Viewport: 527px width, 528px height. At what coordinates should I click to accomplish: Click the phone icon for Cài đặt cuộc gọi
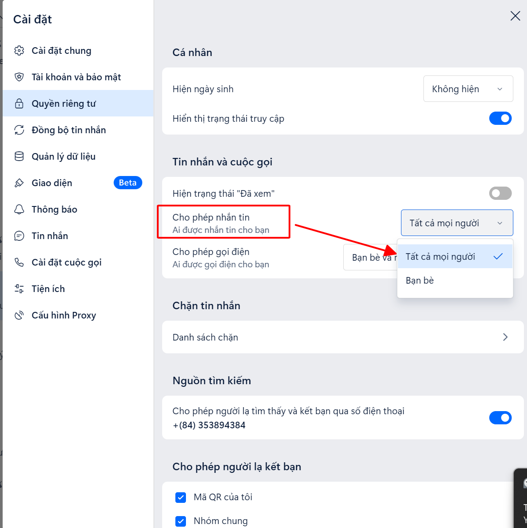tap(19, 262)
